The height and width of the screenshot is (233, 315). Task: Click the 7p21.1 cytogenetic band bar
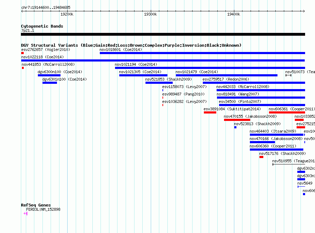click(163, 34)
